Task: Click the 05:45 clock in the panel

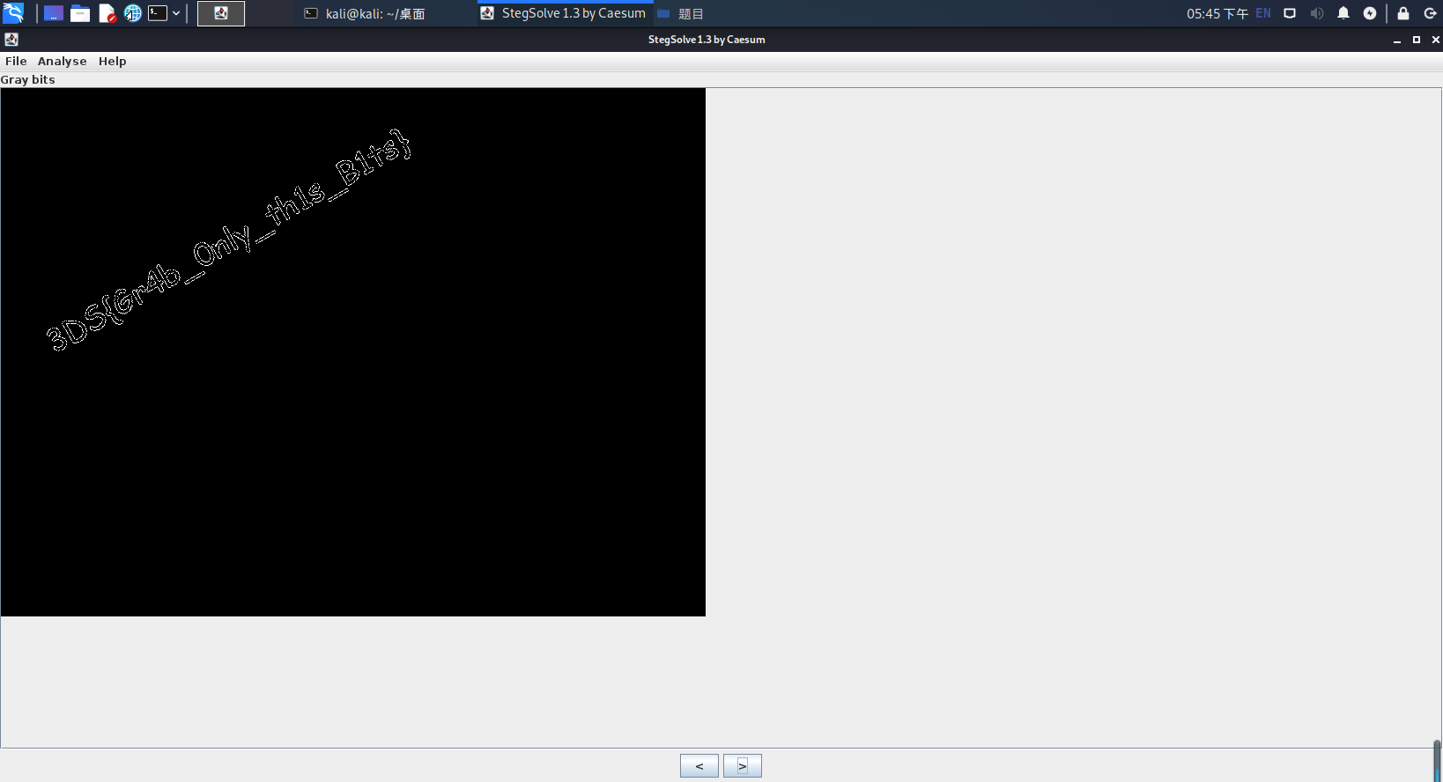Action: click(x=1217, y=13)
